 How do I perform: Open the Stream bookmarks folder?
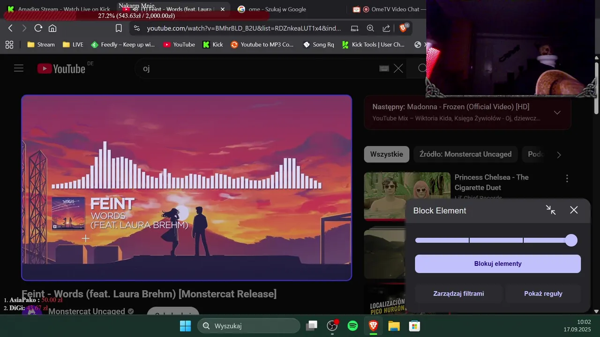[x=41, y=44]
